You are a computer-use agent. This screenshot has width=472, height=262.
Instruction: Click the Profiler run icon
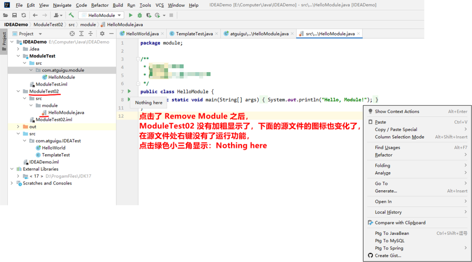tap(157, 15)
